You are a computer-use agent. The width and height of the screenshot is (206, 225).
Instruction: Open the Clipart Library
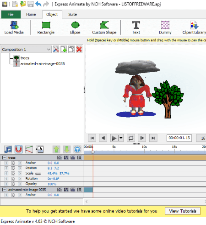(194, 28)
